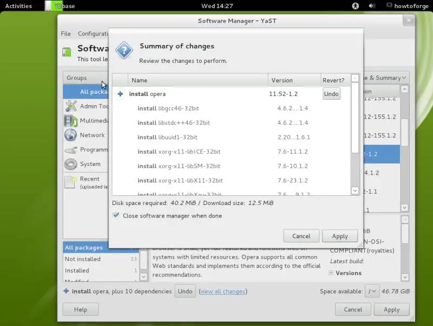The width and height of the screenshot is (433, 326).
Task: Open the view all changes link
Action: pos(222,291)
